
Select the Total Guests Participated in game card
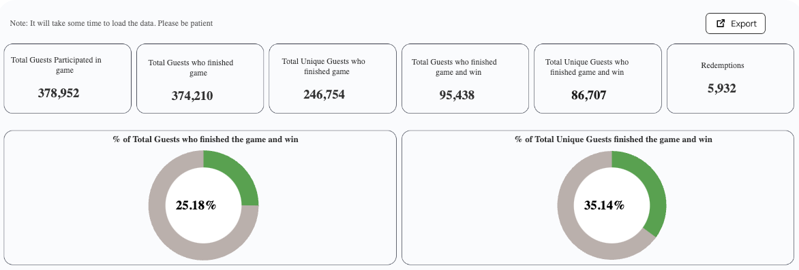coord(67,78)
